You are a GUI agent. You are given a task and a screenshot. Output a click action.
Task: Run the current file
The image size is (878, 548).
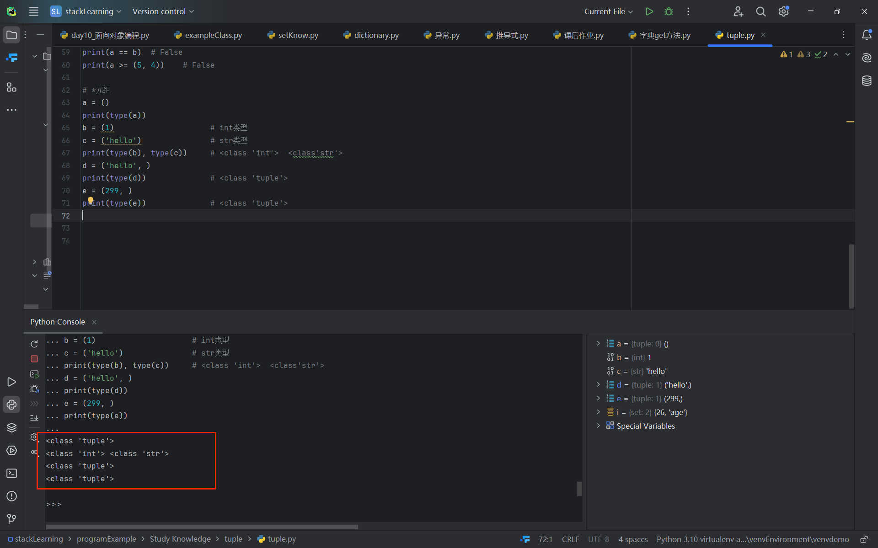tap(649, 11)
